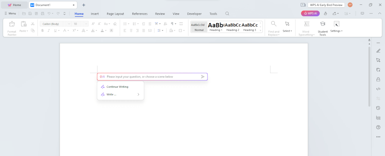Expand the Write... submenu arrow
Image resolution: width=385 pixels, height=156 pixels.
[138, 94]
